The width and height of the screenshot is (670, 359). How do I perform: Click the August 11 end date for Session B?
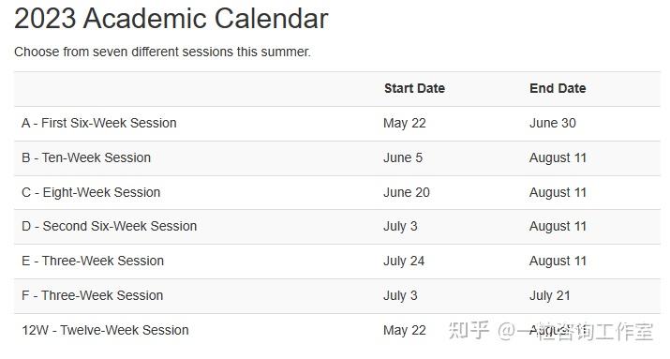[x=558, y=158]
